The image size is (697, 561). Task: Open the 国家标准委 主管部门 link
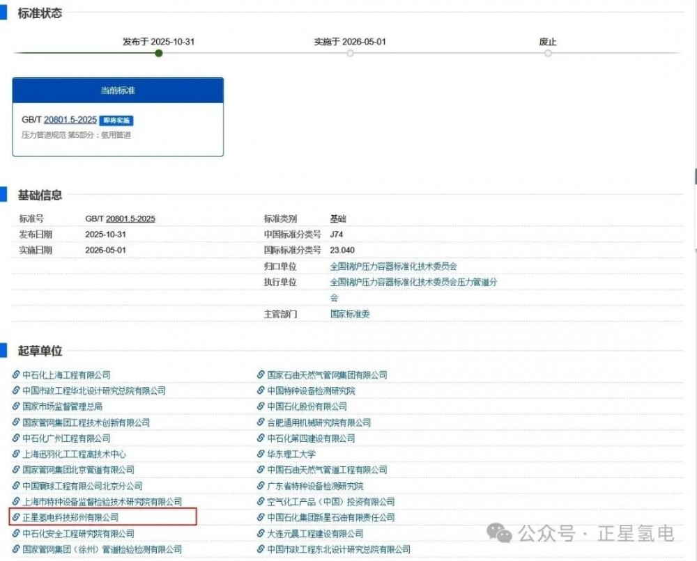coord(350,314)
